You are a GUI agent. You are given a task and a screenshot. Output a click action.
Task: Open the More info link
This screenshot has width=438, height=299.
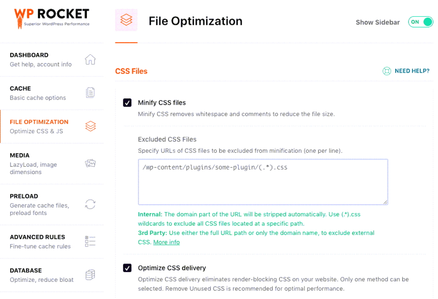point(166,242)
